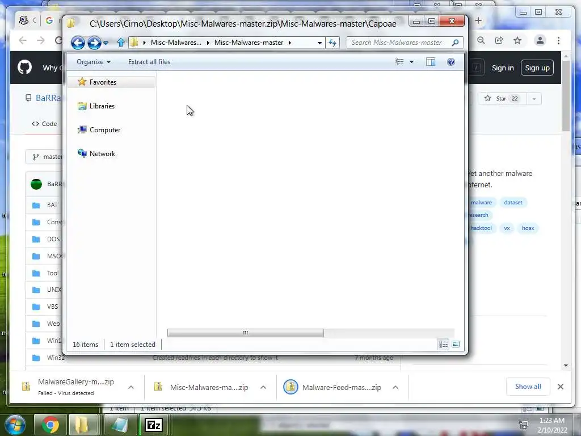Go forward using Explorer's blue forward arrow
The image size is (581, 436).
pyautogui.click(x=94, y=43)
